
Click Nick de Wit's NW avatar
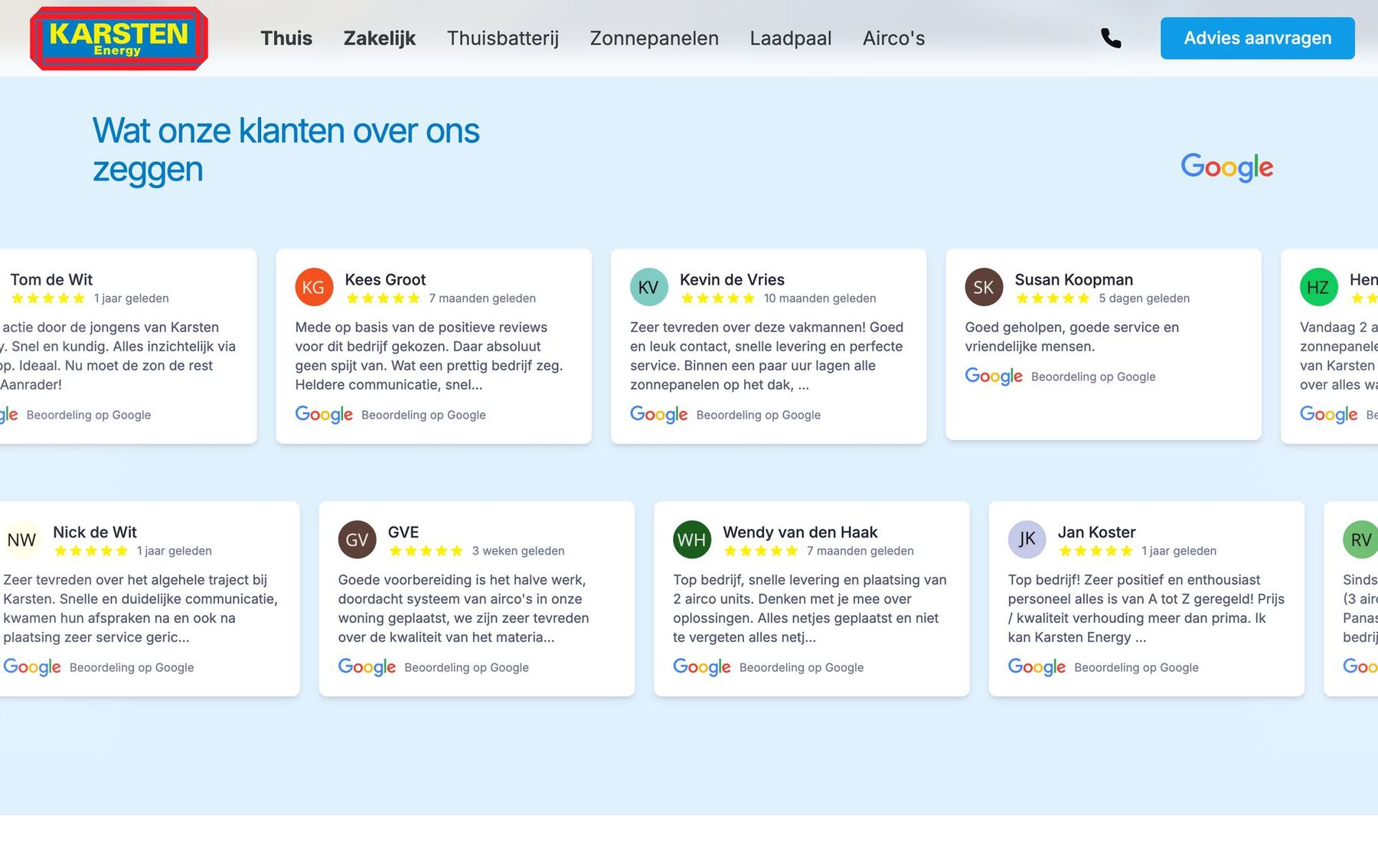pyautogui.click(x=22, y=540)
